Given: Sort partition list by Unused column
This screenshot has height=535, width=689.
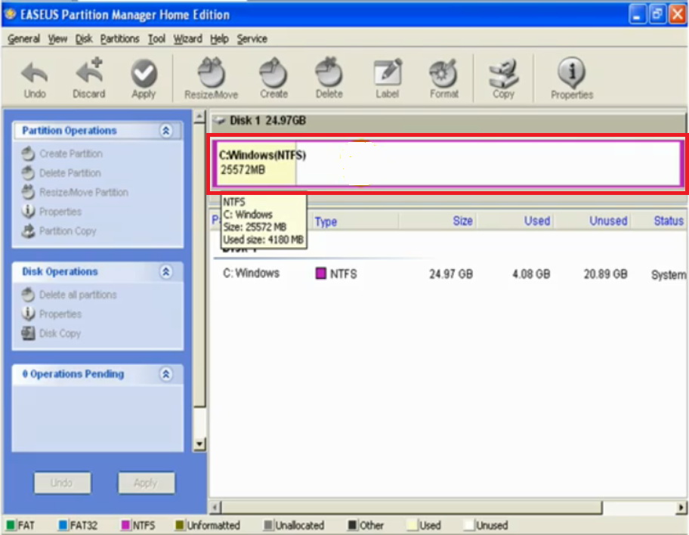Looking at the screenshot, I should [x=608, y=221].
